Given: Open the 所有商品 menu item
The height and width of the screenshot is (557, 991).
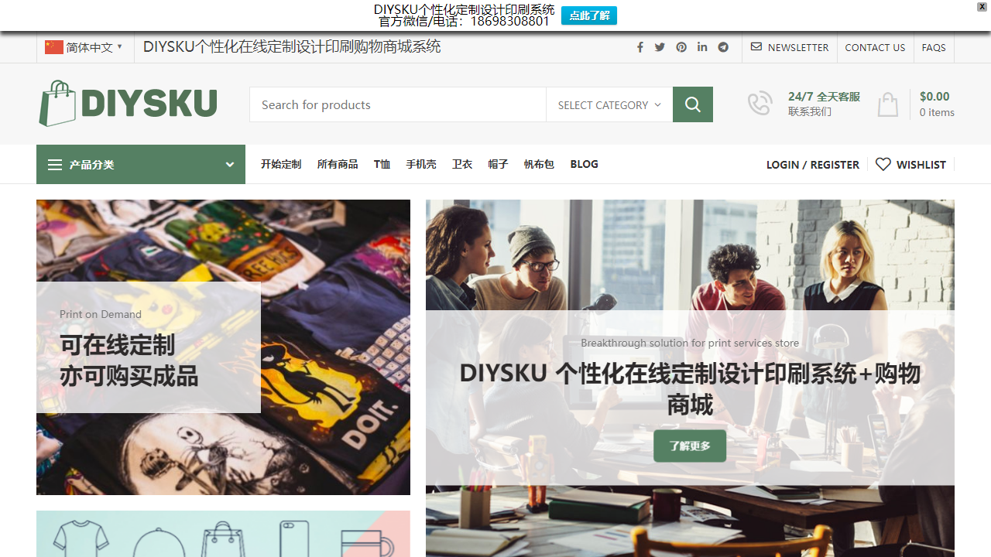Looking at the screenshot, I should coord(338,164).
